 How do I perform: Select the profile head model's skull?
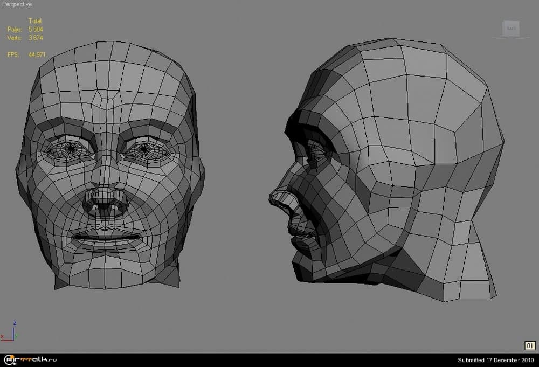click(x=420, y=97)
